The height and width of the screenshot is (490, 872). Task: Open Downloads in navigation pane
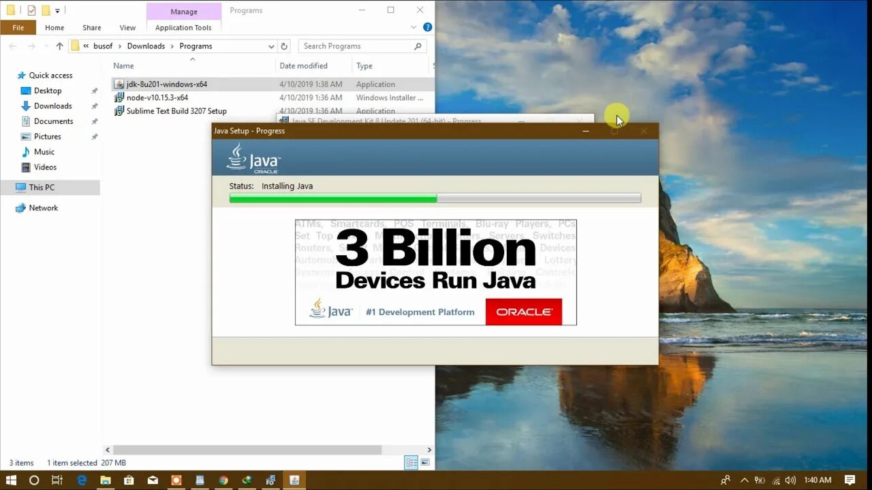pos(52,106)
